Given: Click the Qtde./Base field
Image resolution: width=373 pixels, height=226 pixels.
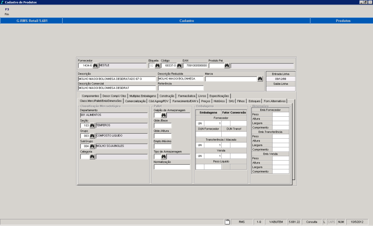Looking at the screenshot, I should tap(162, 125).
